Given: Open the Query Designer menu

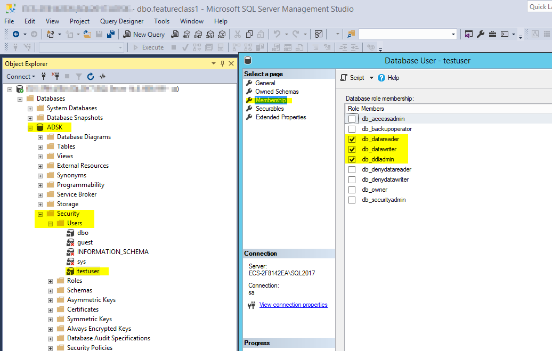Looking at the screenshot, I should click(121, 21).
